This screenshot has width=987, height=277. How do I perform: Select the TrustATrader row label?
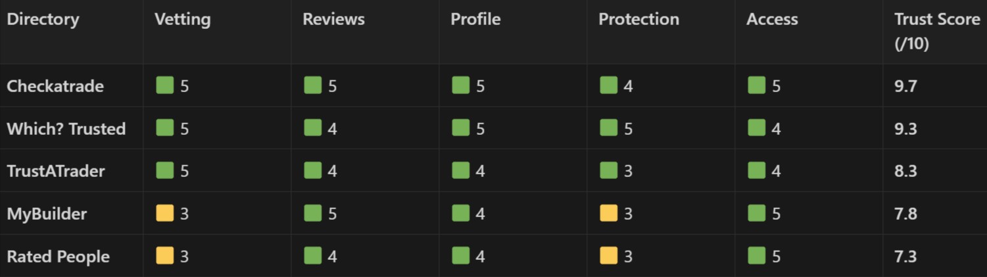[x=56, y=171]
